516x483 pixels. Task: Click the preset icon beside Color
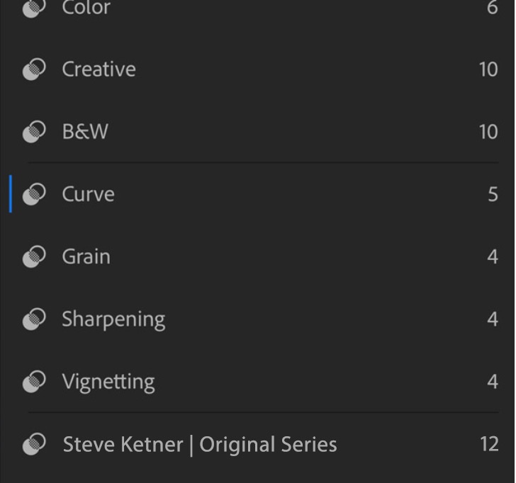34,8
